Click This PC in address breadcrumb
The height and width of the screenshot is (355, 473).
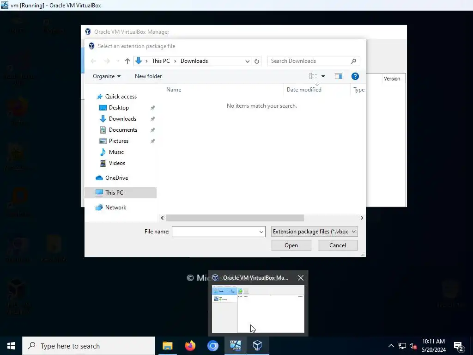click(161, 61)
